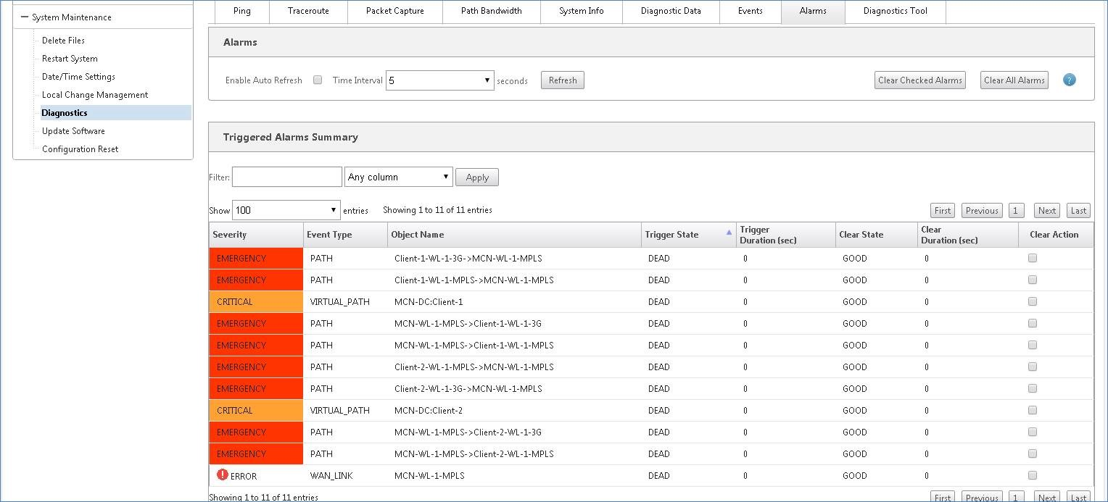Screen dimensions: 1108x502
Task: Open the Show entries count dropdown
Action: click(x=286, y=210)
